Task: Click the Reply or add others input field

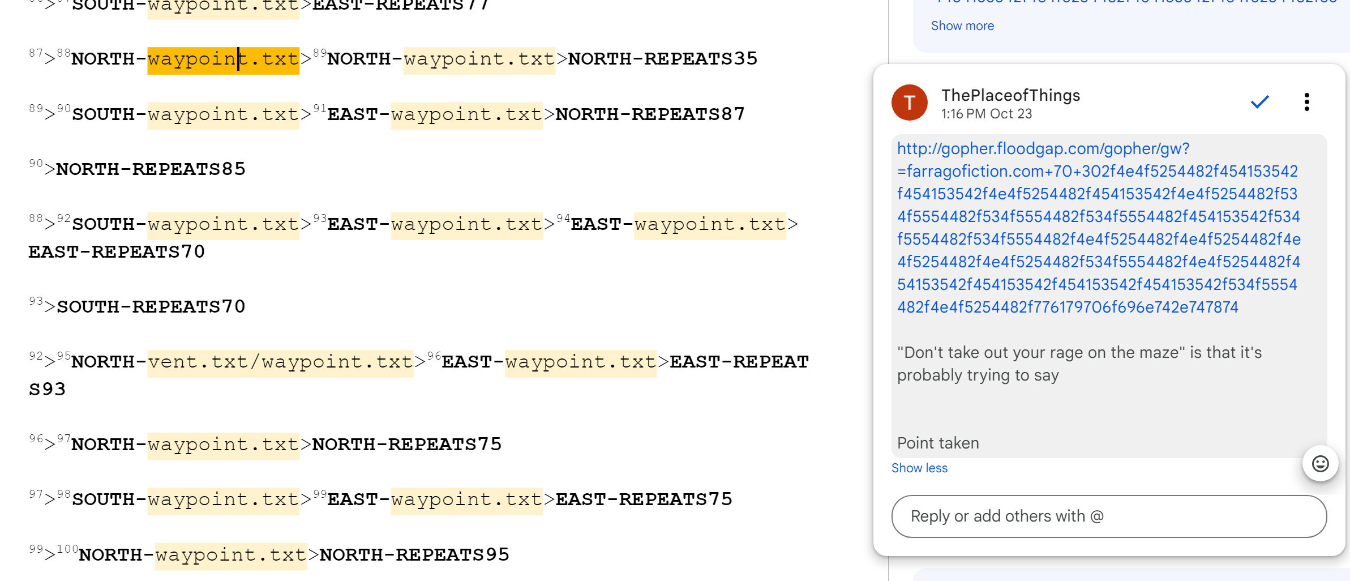Action: click(x=1108, y=516)
